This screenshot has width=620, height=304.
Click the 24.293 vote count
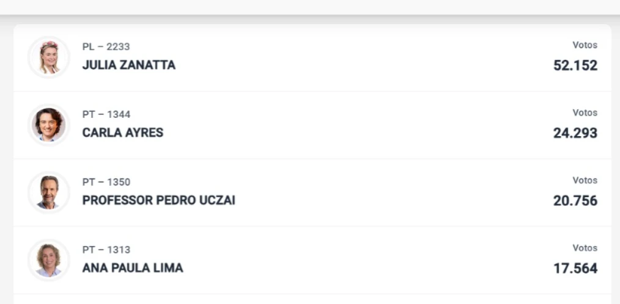point(575,133)
